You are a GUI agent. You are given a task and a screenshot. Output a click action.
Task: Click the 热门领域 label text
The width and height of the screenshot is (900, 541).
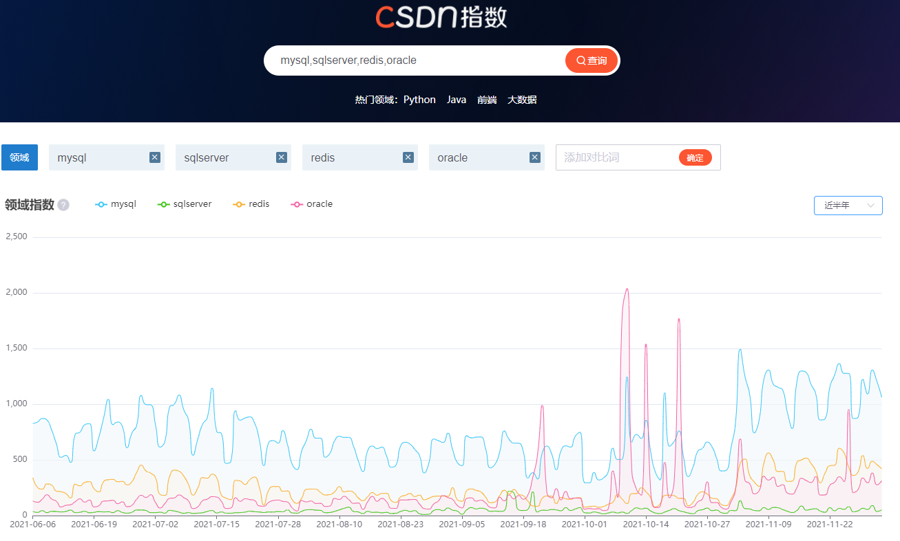click(376, 100)
